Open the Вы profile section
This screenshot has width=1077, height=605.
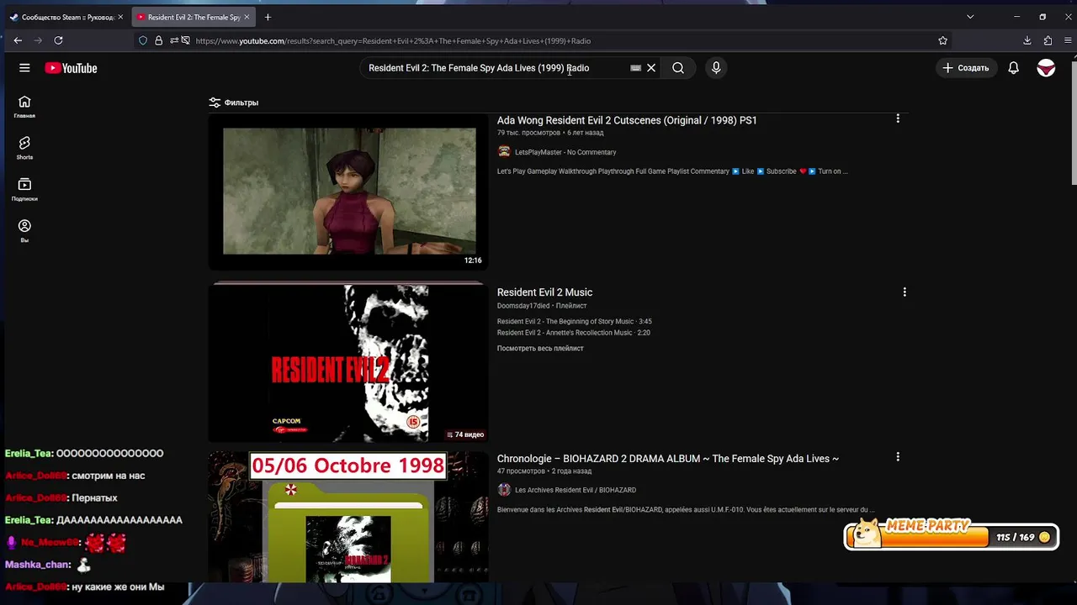point(24,231)
